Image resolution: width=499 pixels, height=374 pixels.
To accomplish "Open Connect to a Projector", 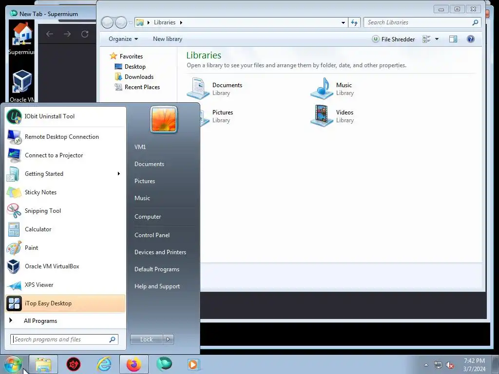I will coord(65,155).
